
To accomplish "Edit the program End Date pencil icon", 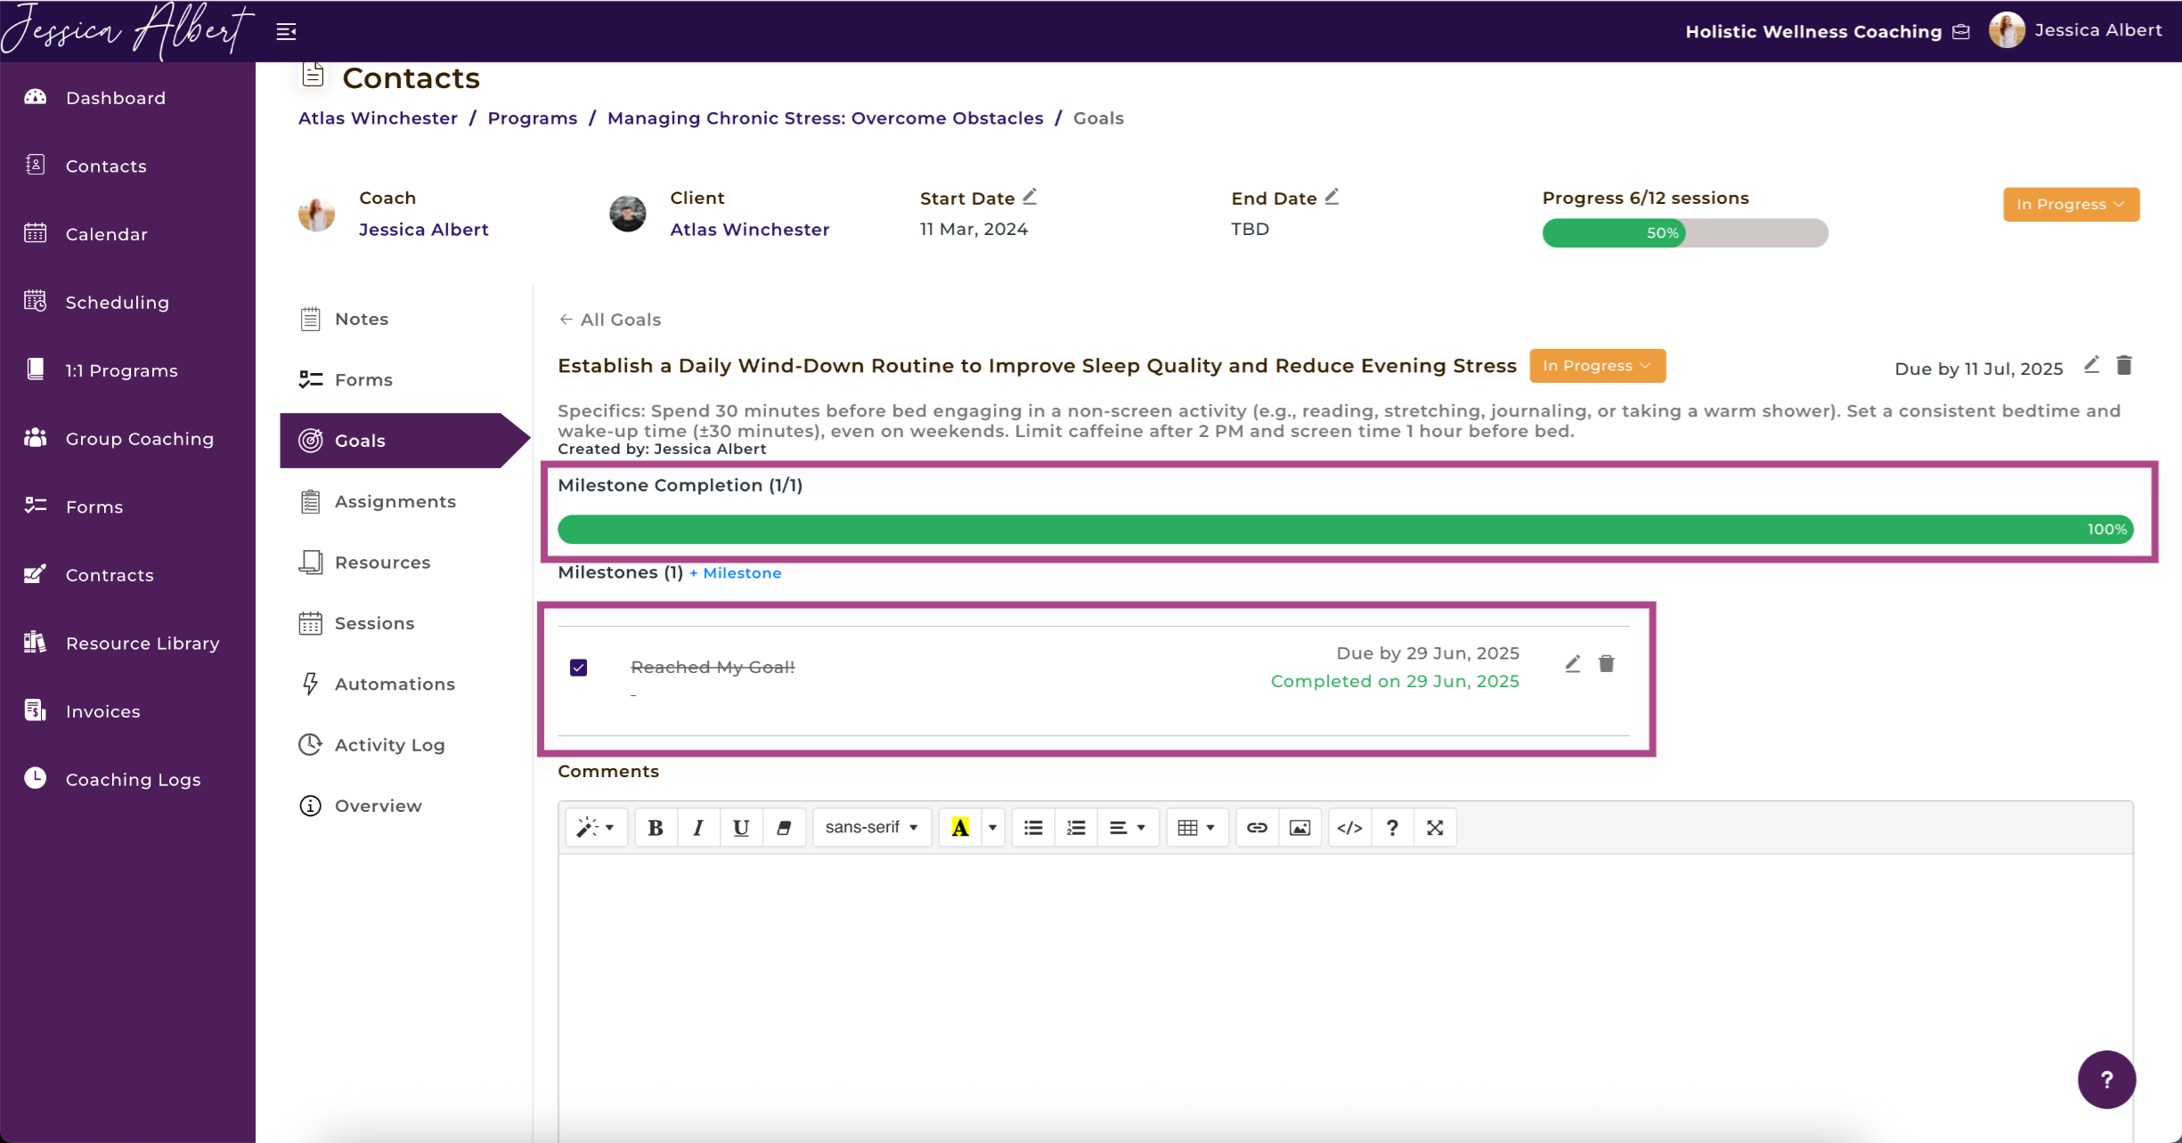I will pos(1331,197).
